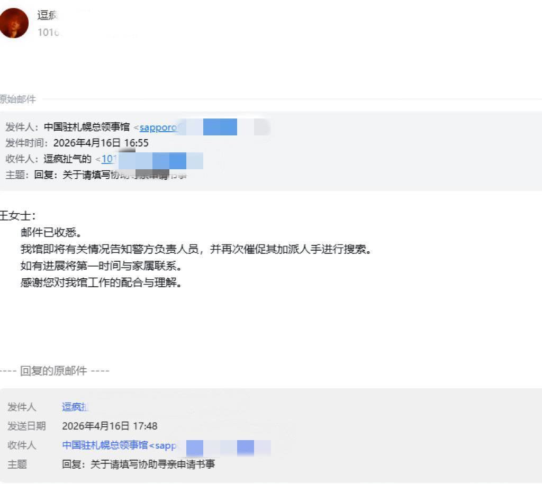
Task: Open the blue 逗疯扯 sender link in the quoted mail
Action: (75, 407)
